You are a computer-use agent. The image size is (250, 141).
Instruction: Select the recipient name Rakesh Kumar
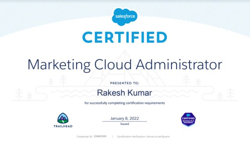click(125, 93)
